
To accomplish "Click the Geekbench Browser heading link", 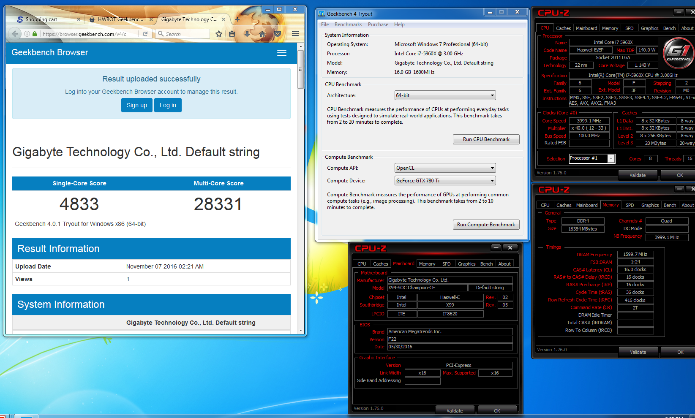I will point(50,53).
